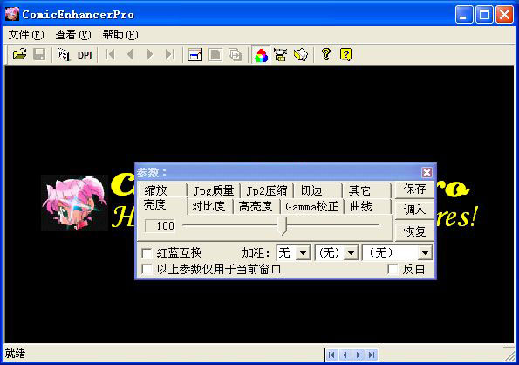The height and width of the screenshot is (365, 519).
Task: Click the 调入 button
Action: point(414,210)
